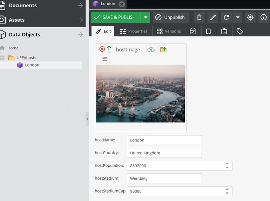The image size is (270, 201).
Task: Switch to the Properties tab
Action: tap(134, 31)
